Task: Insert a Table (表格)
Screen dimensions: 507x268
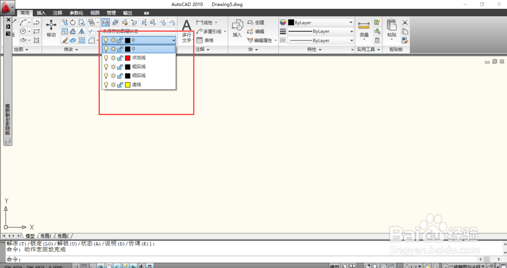Action: [205, 41]
